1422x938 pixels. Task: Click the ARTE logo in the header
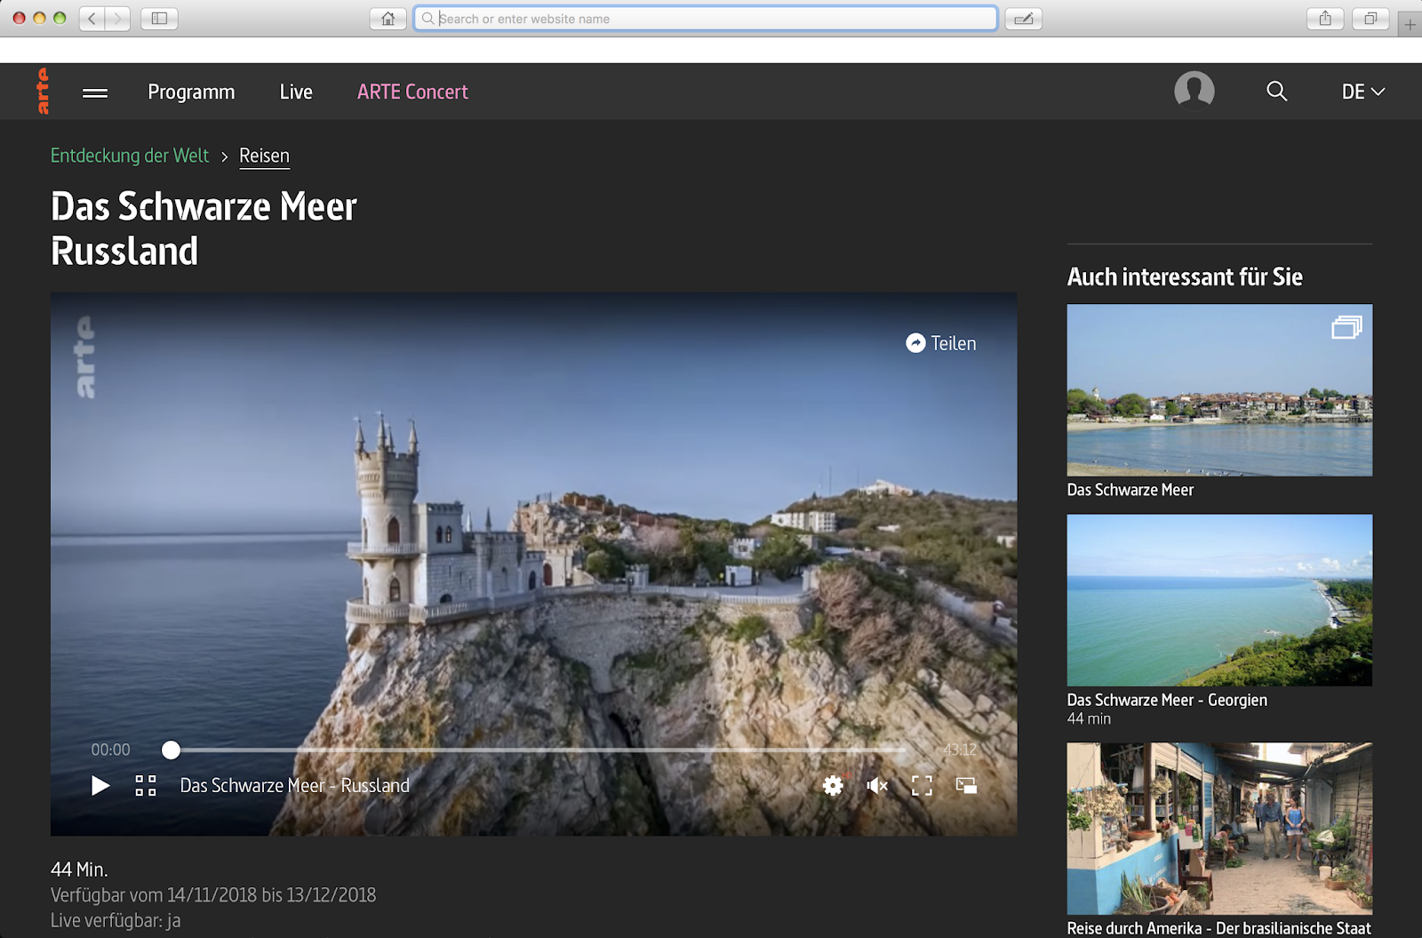tap(43, 91)
